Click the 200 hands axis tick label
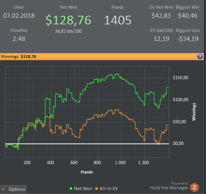This screenshot has width=206, height=194. [x=27, y=163]
